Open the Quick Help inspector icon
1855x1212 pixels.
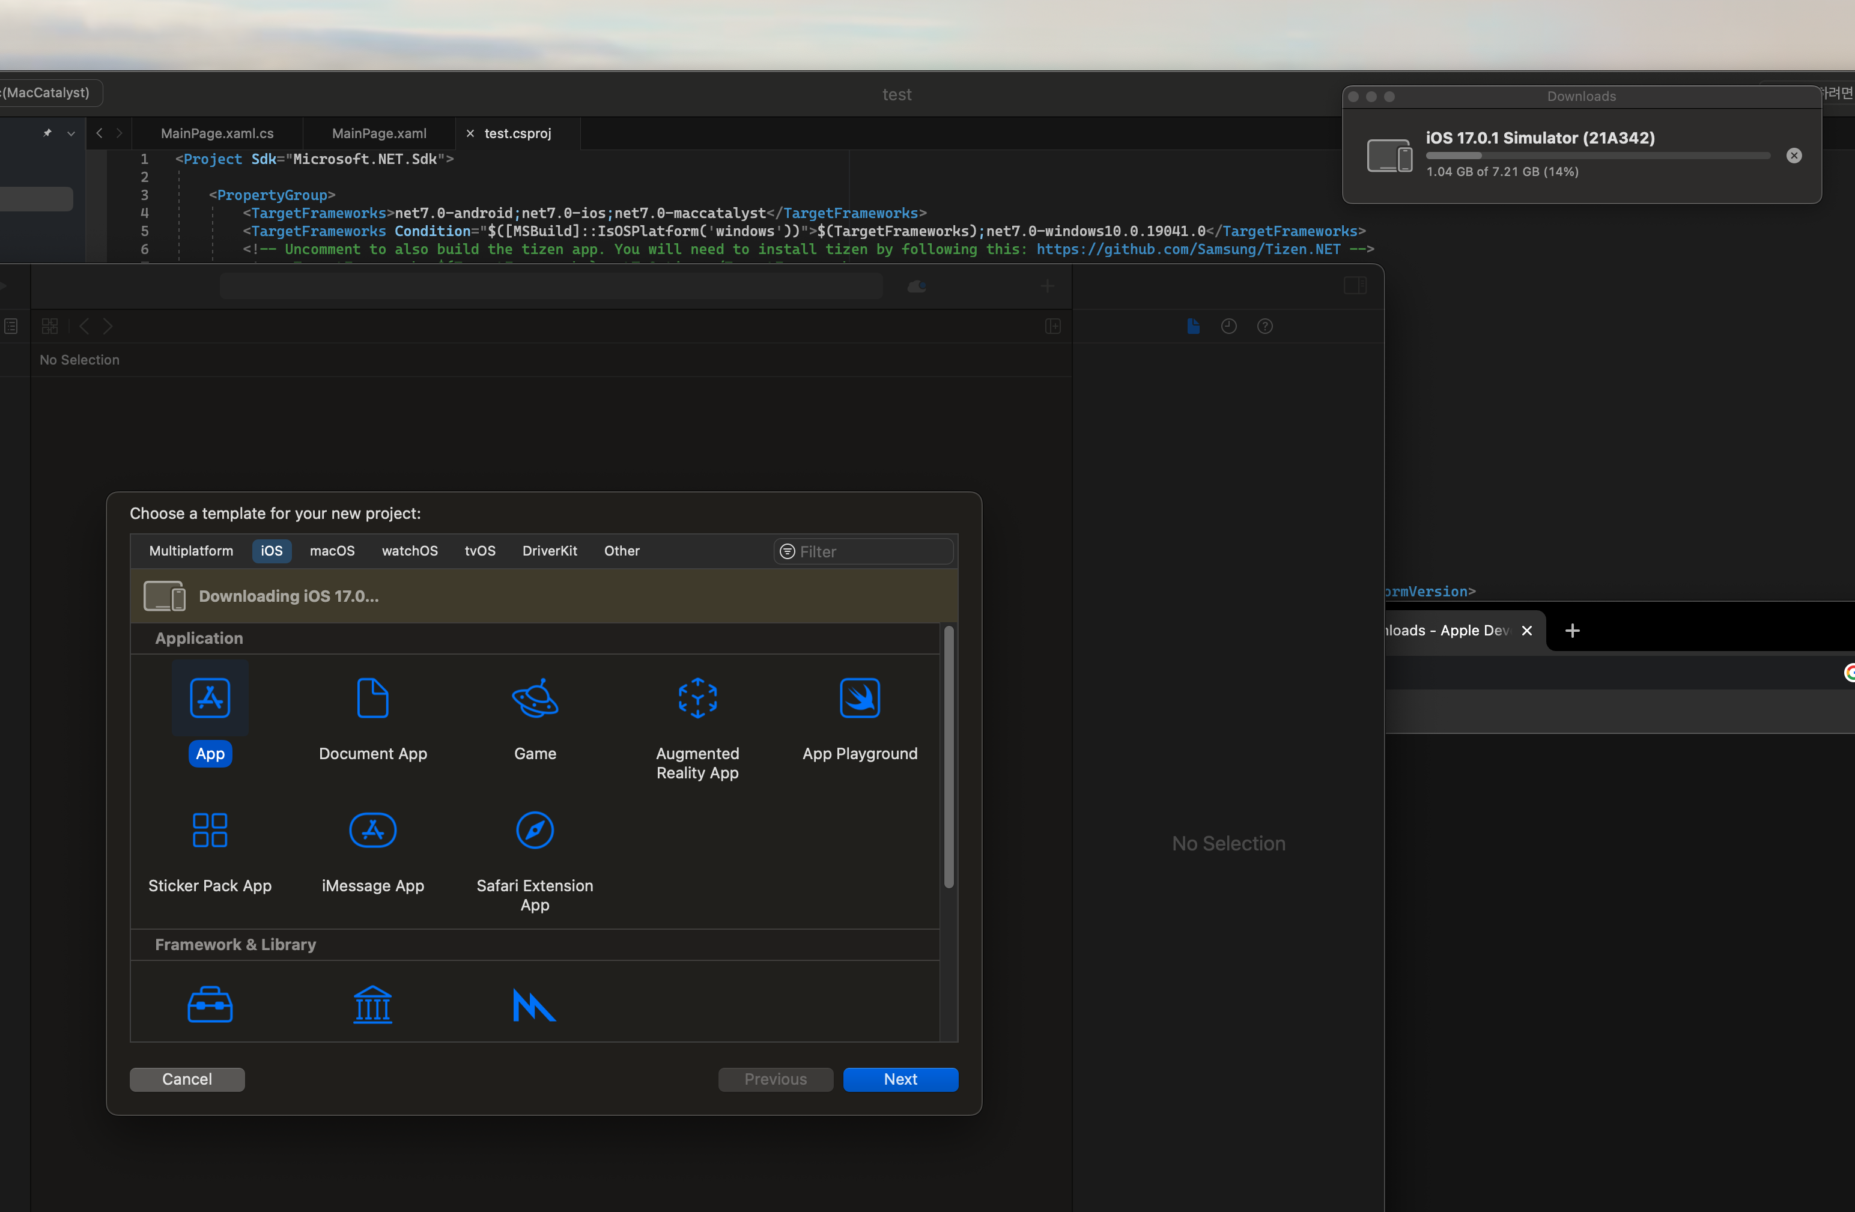(x=1264, y=327)
